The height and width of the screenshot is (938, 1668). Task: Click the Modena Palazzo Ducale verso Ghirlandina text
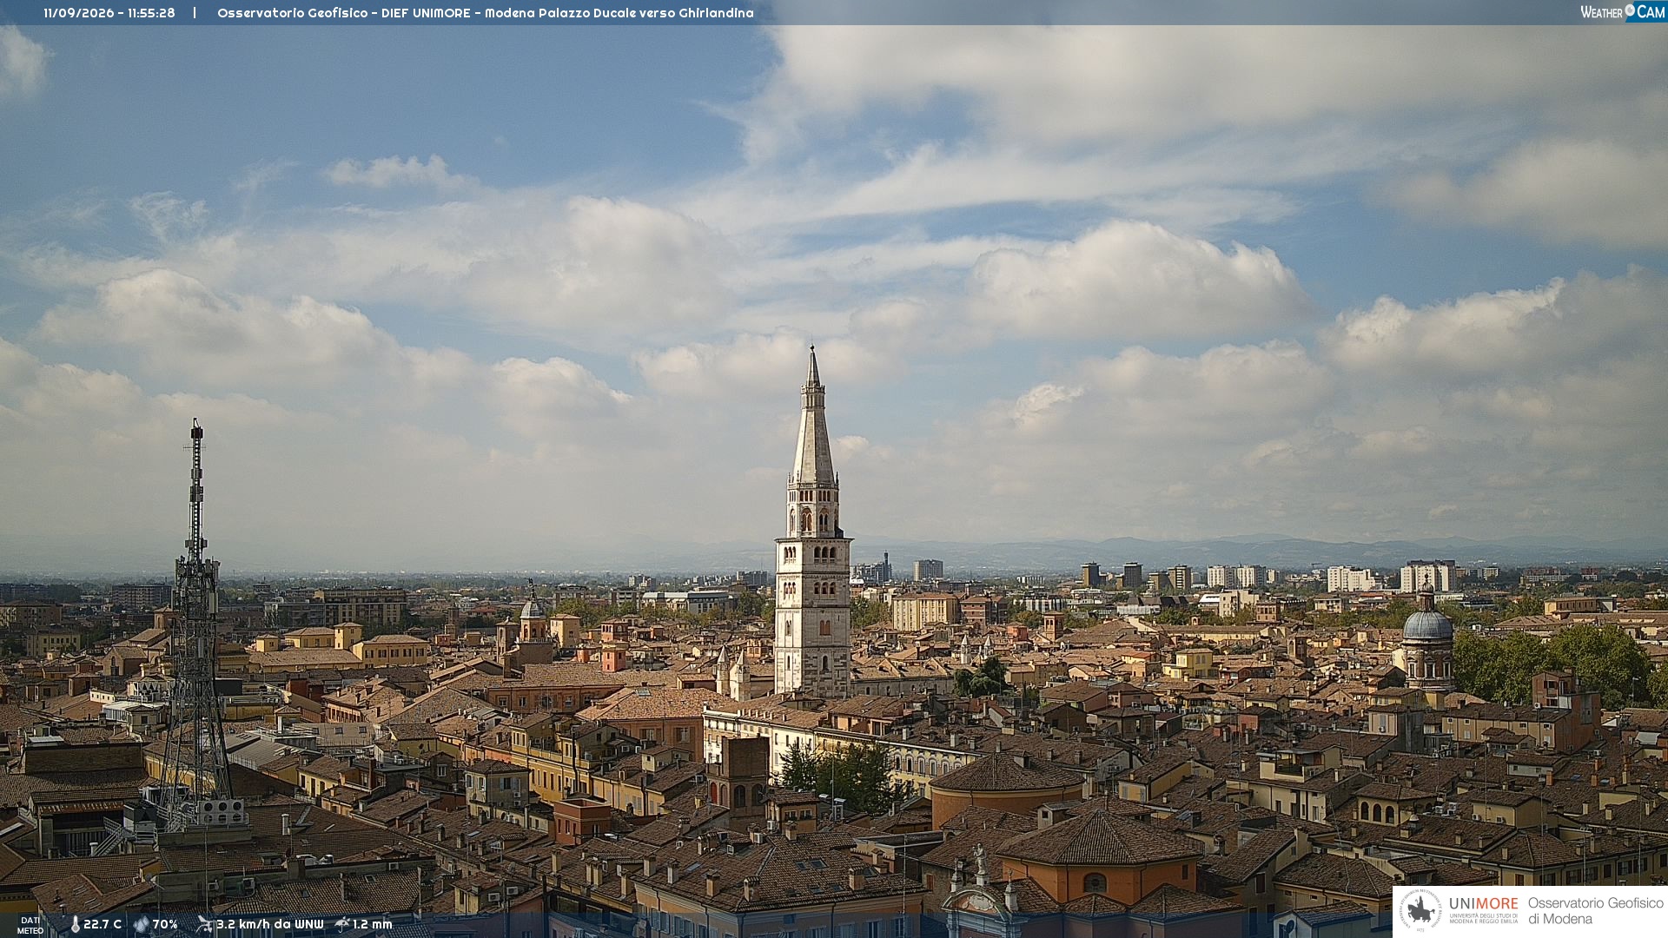pos(619,13)
